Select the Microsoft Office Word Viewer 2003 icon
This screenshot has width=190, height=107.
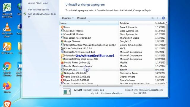[x=62, y=59]
